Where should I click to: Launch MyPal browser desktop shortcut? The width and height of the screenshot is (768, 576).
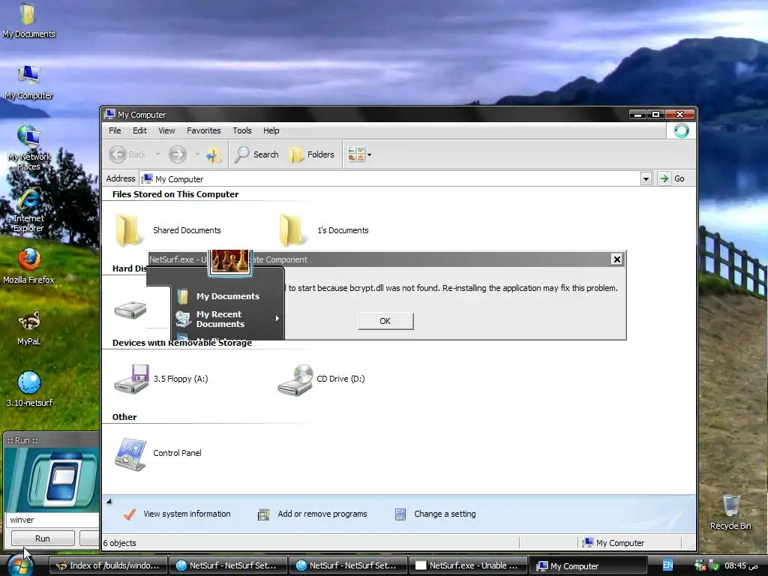point(28,328)
